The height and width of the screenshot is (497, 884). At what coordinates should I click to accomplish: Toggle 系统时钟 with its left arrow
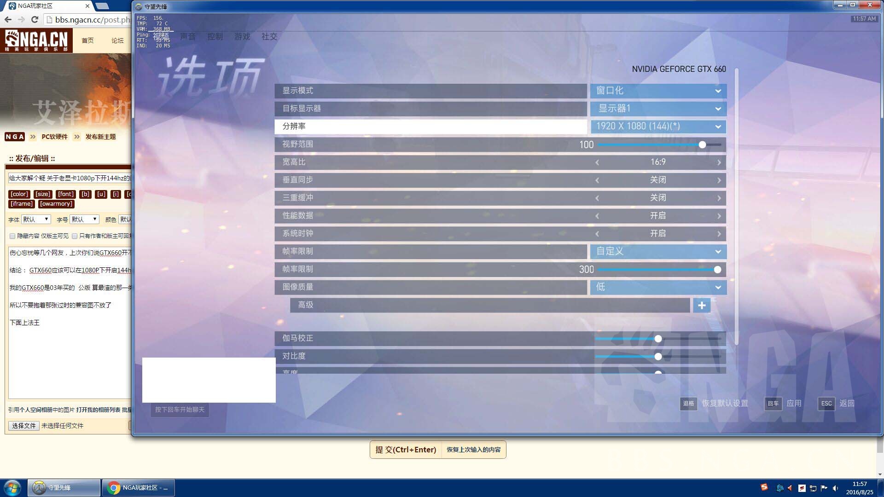[x=597, y=234]
